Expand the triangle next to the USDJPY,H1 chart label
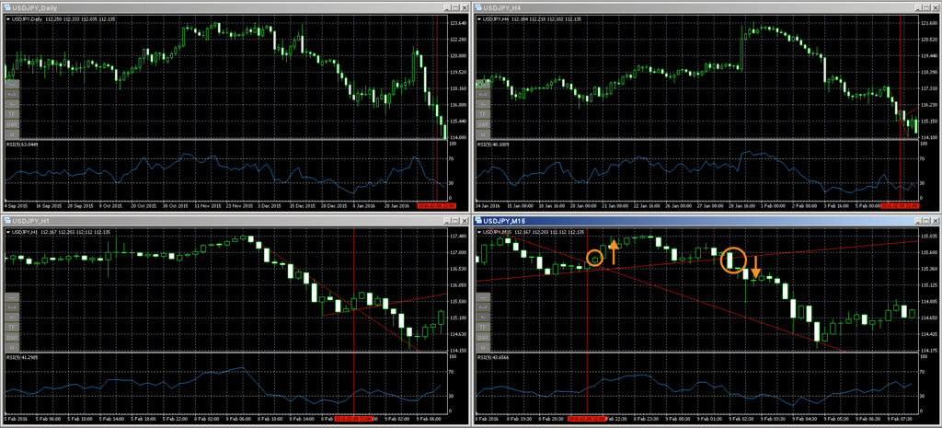Screen dimensions: 942x428 7,231
